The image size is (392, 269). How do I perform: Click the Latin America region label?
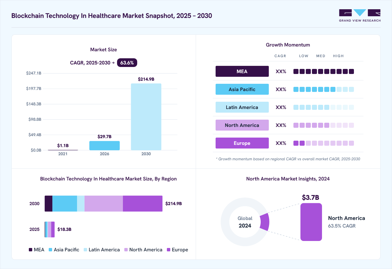(x=242, y=107)
